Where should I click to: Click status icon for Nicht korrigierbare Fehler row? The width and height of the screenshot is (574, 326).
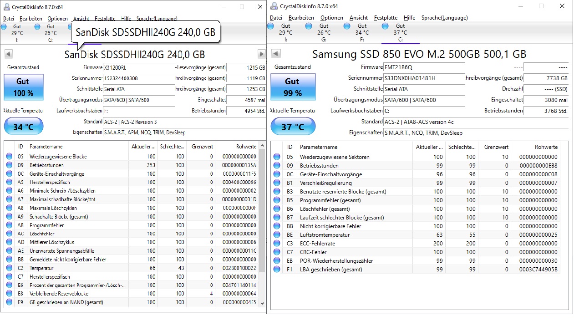(277, 226)
